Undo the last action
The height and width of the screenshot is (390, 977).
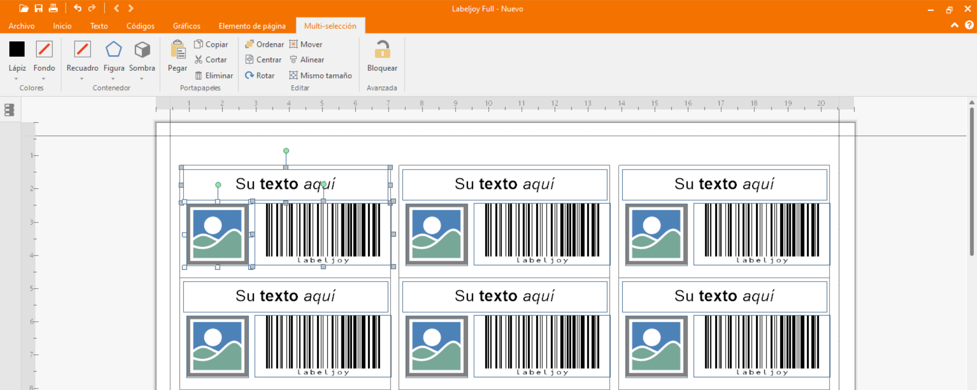click(x=77, y=8)
